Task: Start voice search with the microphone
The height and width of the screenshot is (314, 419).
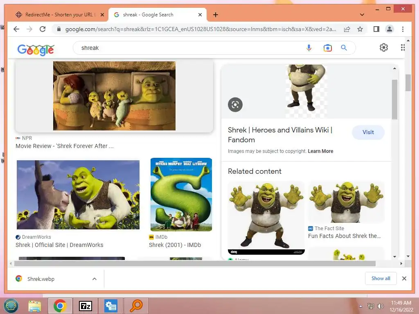Action: coord(309,48)
